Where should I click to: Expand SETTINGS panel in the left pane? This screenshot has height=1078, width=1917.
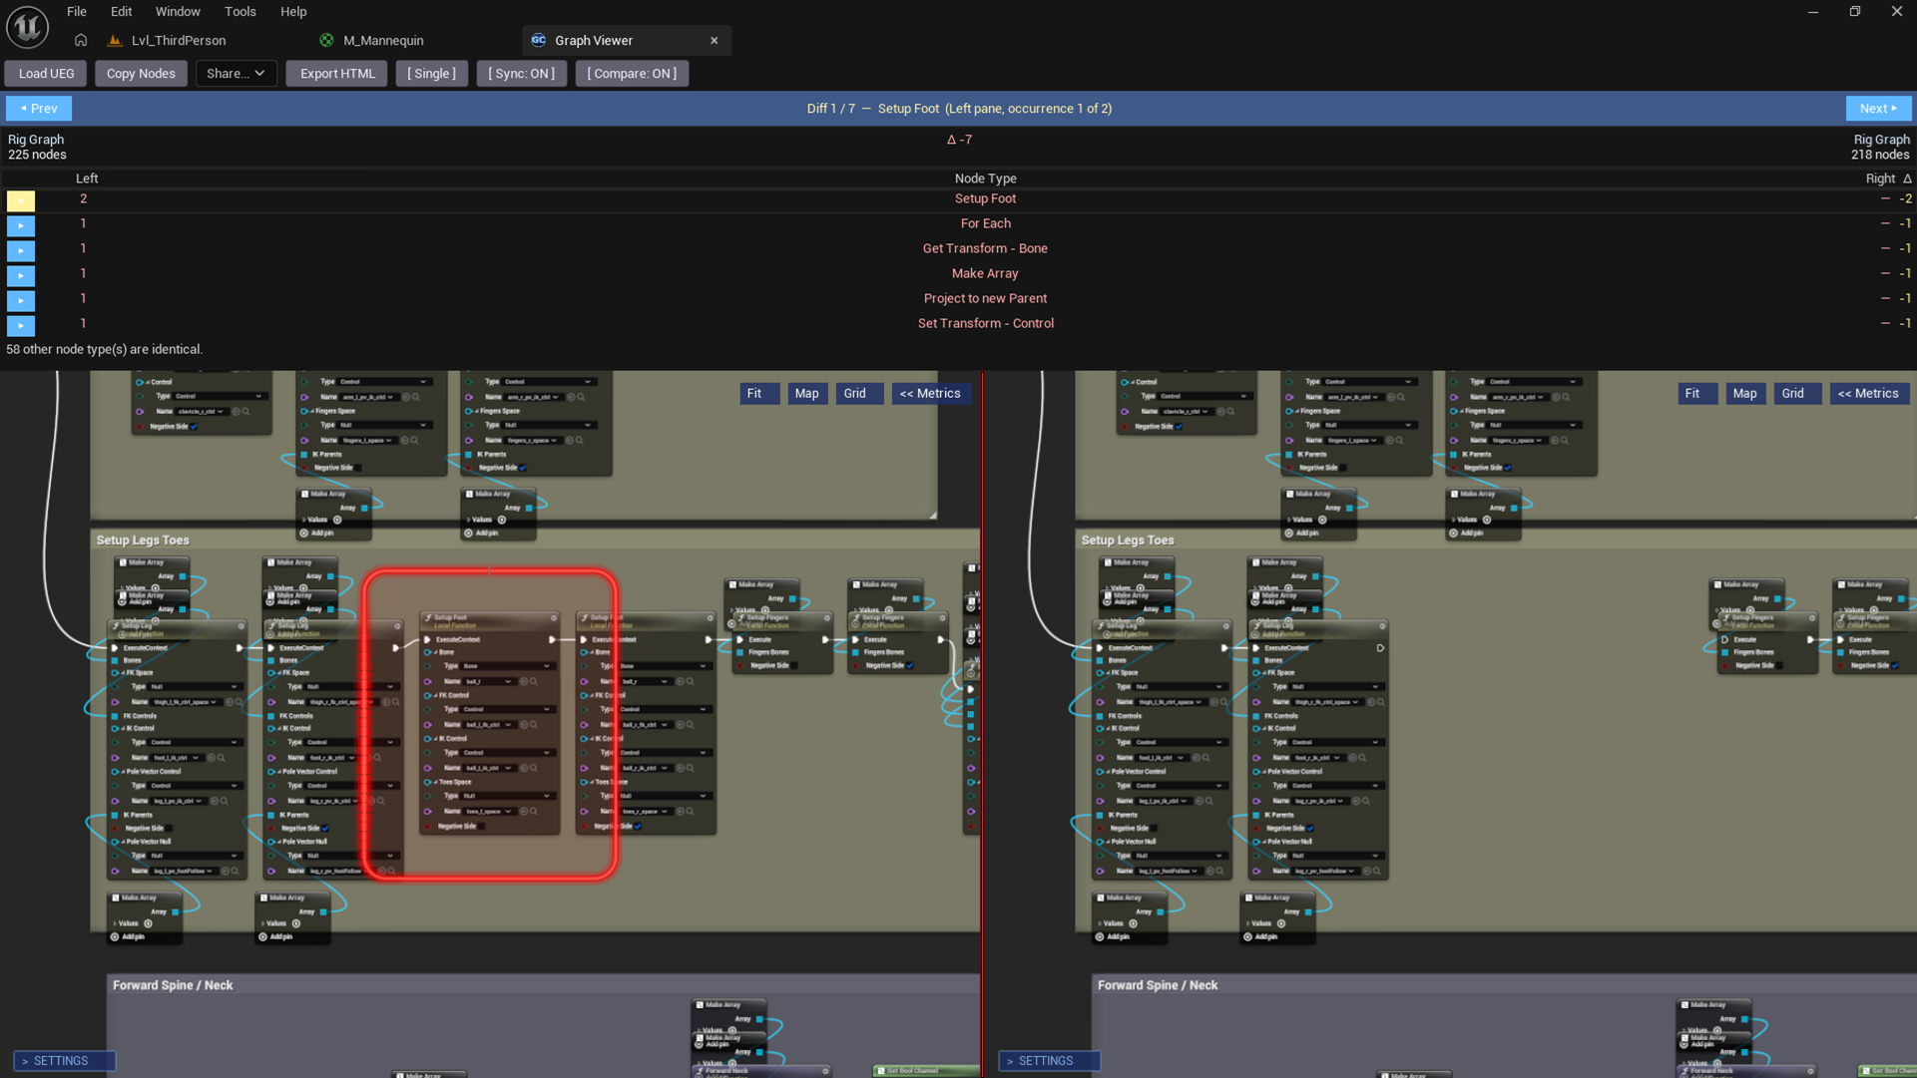click(x=64, y=1061)
